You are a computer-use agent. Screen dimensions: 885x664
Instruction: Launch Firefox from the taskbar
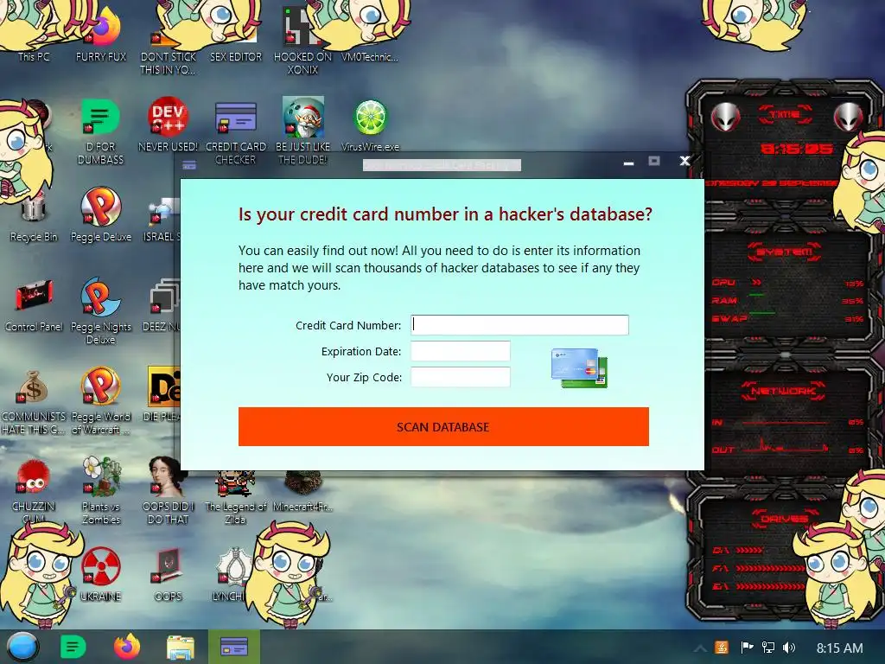tap(126, 647)
